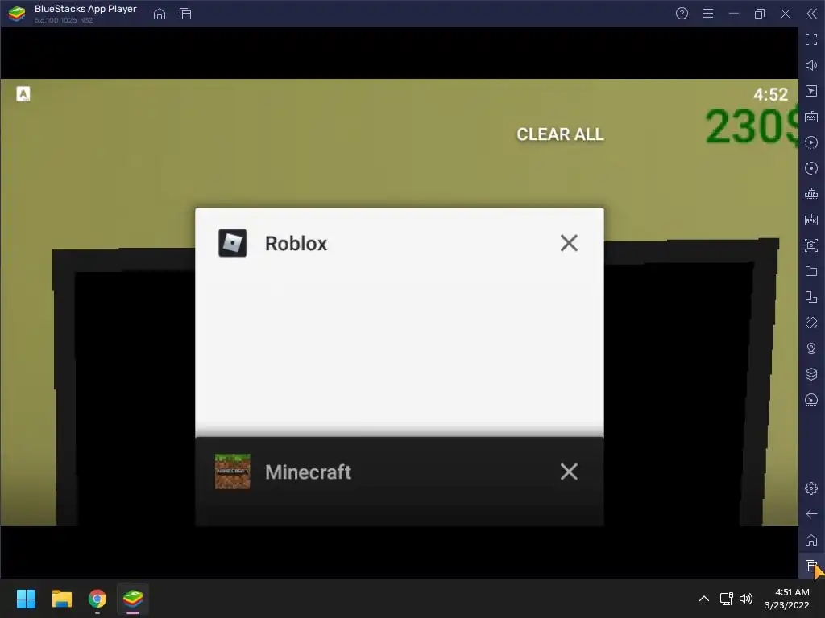Open File Explorer from taskbar
The image size is (825, 618).
61,599
